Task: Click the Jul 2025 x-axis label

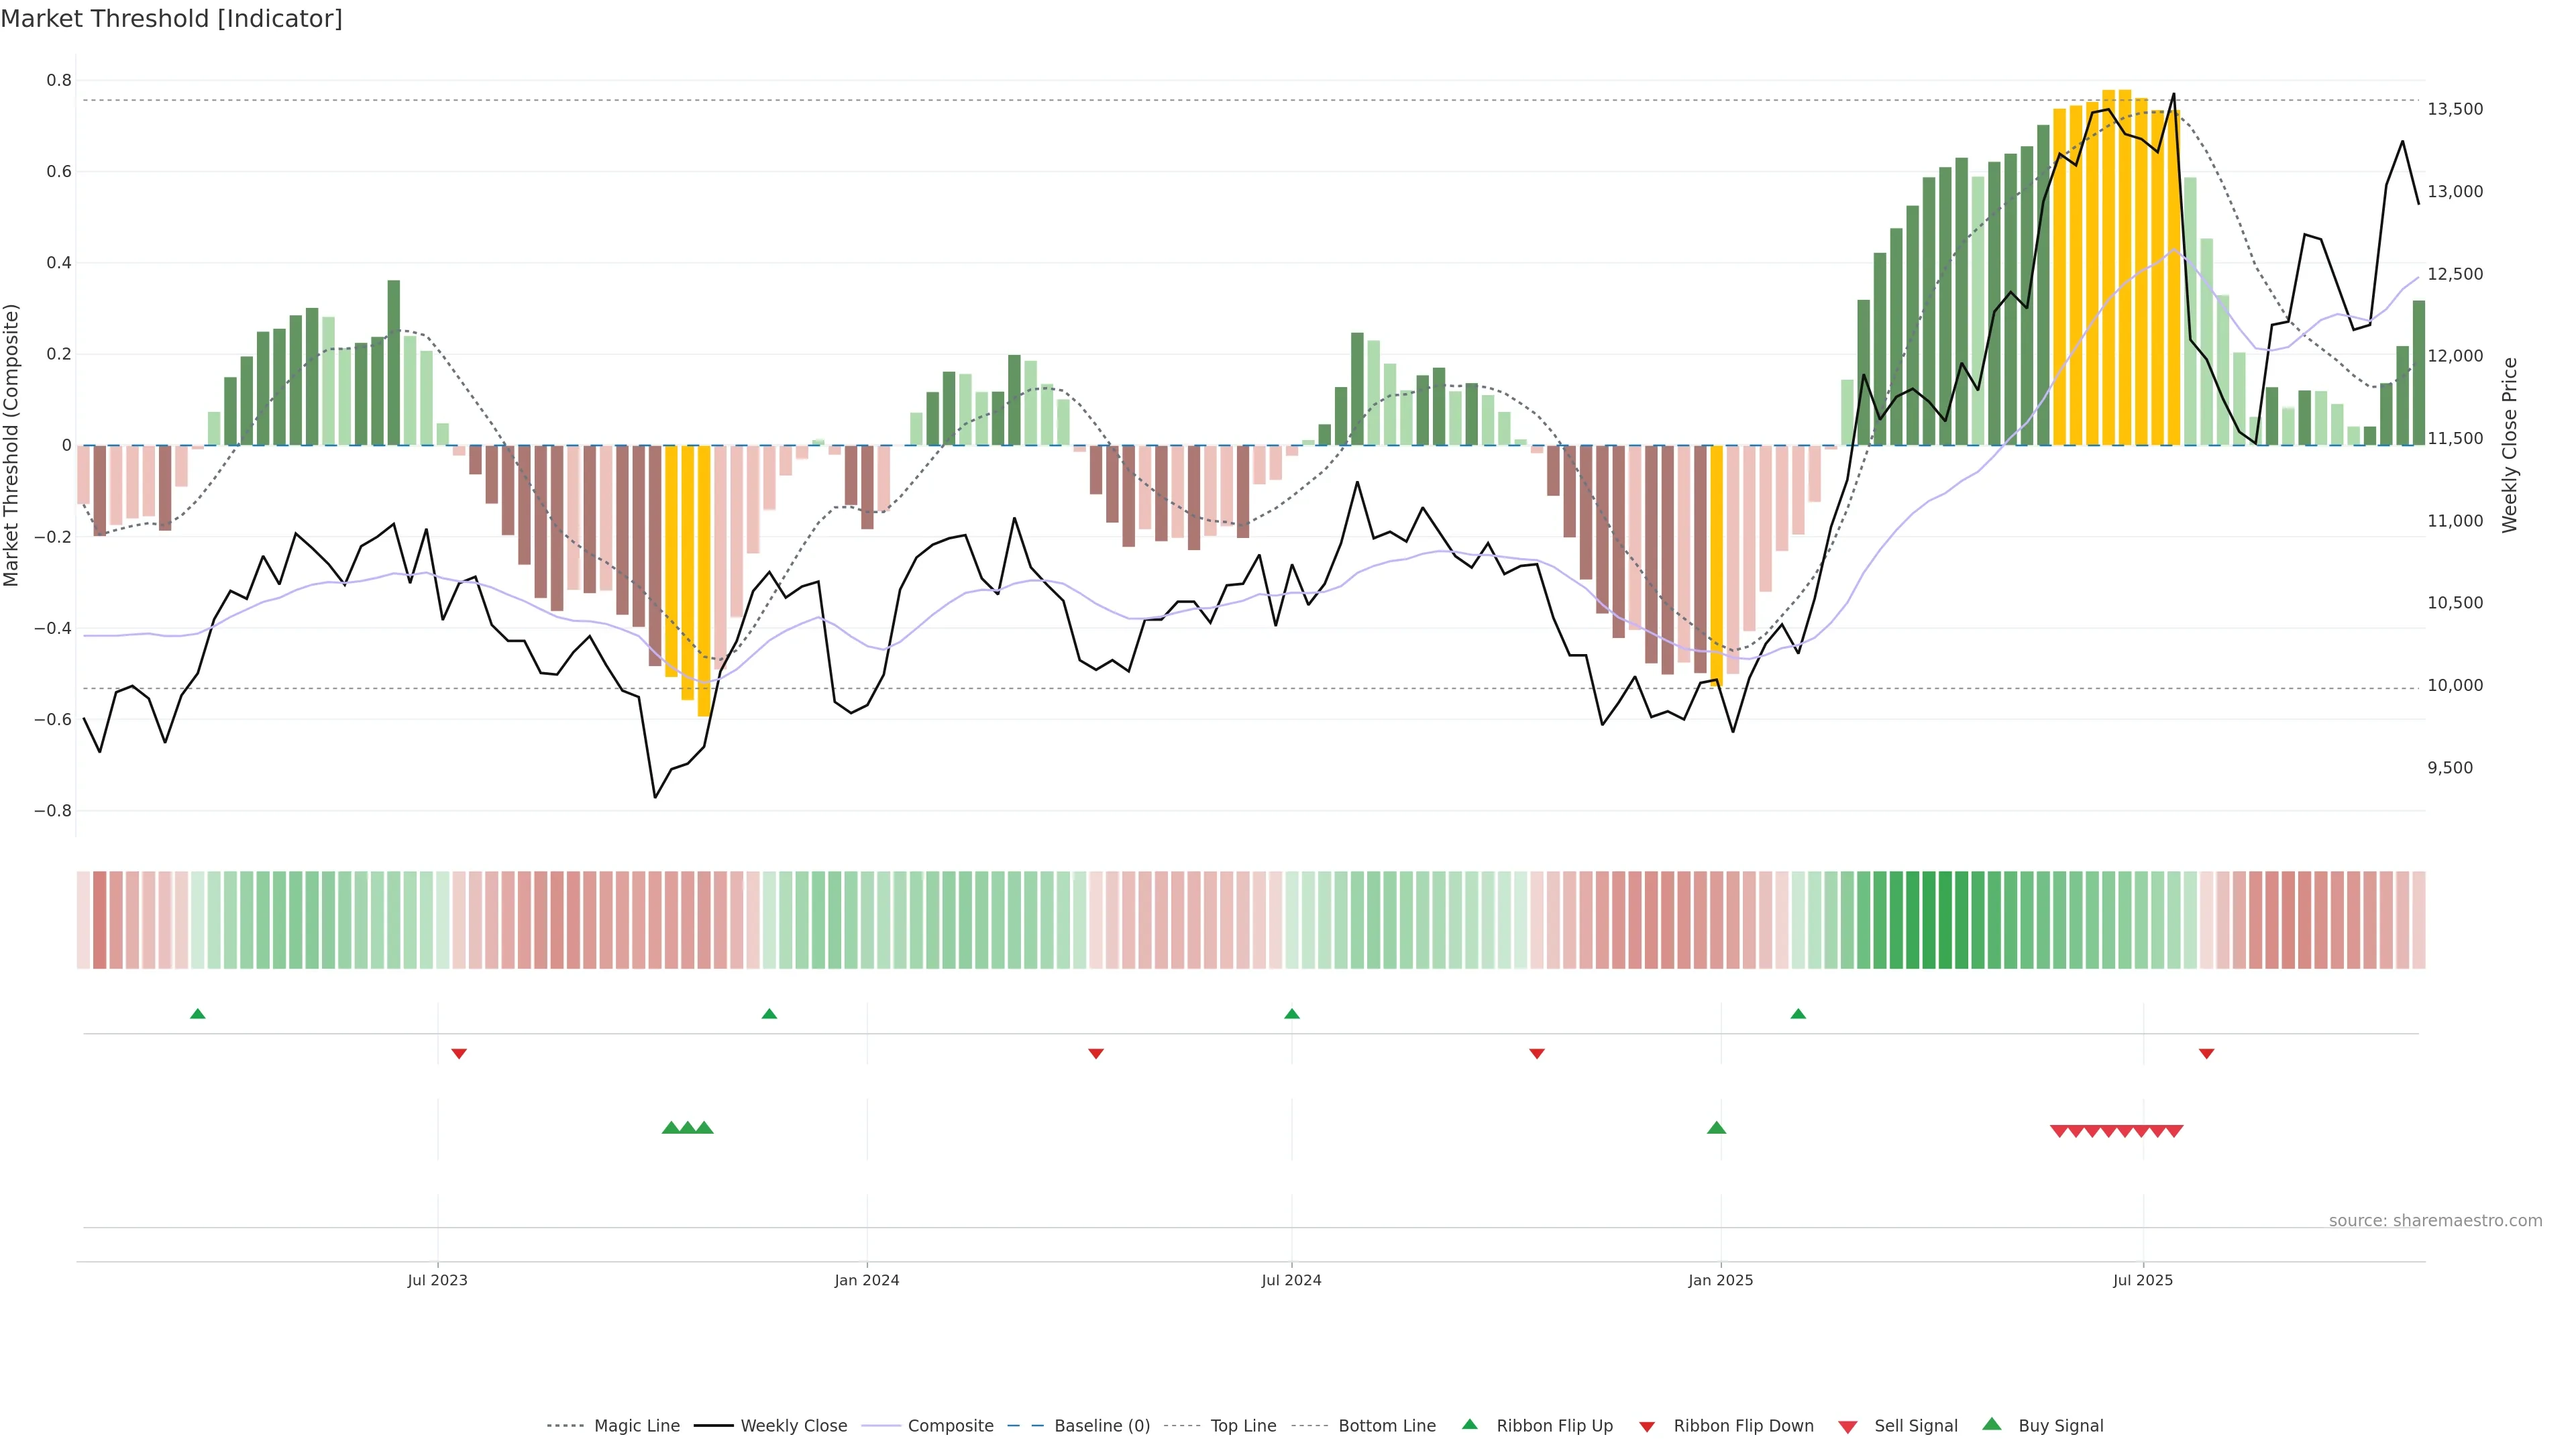Action: coord(2142,1280)
